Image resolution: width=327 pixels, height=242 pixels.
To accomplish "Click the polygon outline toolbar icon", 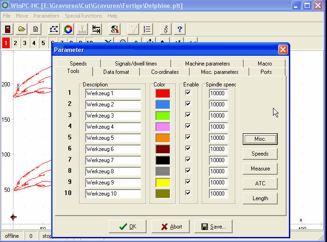I will tap(54, 29).
